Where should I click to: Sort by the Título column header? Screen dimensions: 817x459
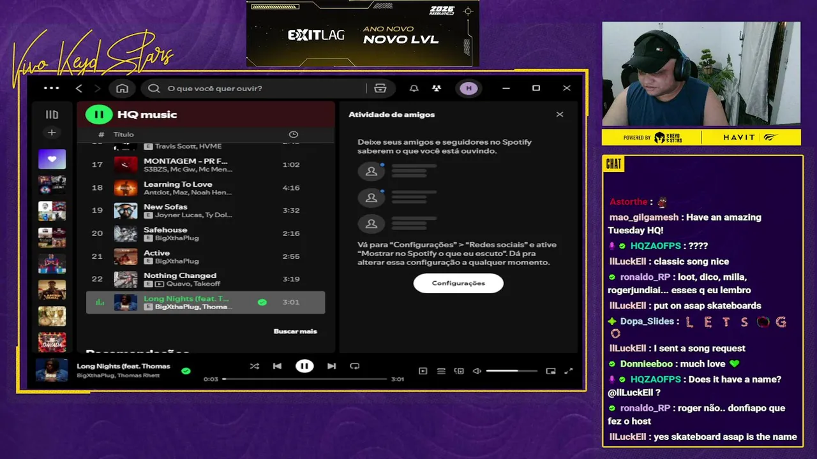tap(124, 135)
